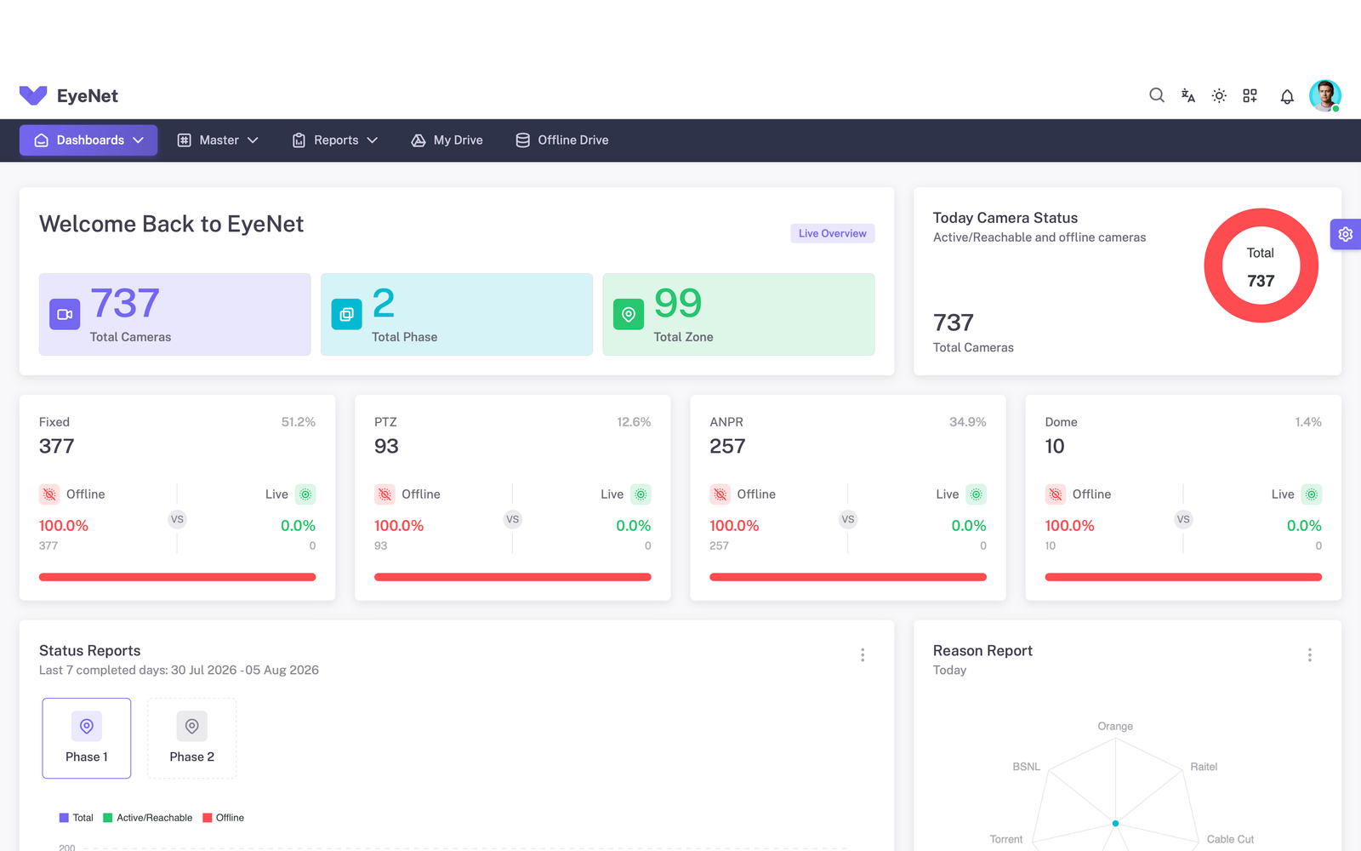The image size is (1361, 851).
Task: Click the PTZ percentage 12.6%
Action: coord(634,422)
